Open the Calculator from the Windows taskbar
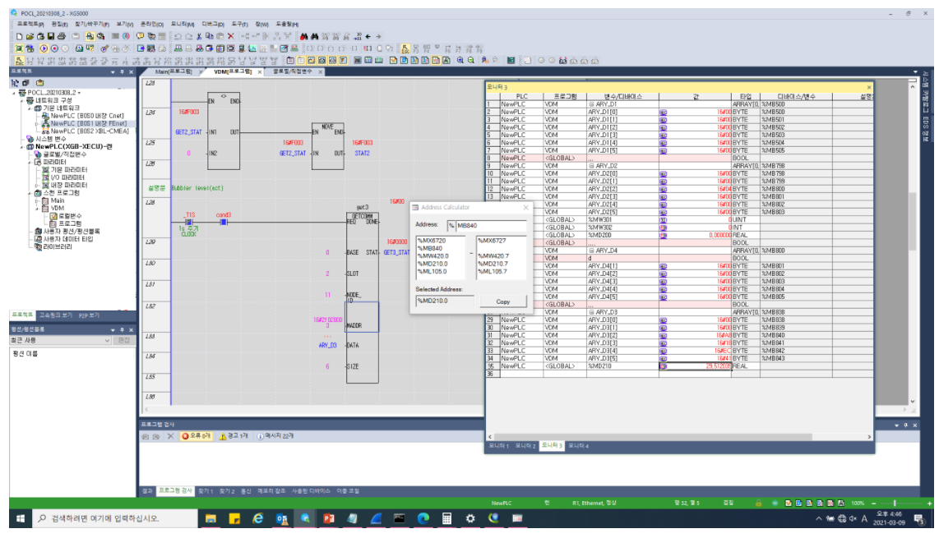The image size is (939, 538). [446, 519]
